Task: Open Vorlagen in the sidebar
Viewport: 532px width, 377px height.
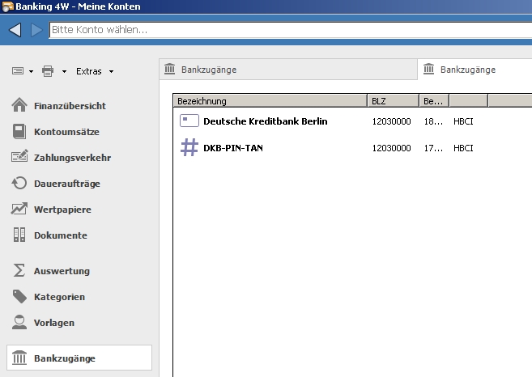Action: click(54, 323)
